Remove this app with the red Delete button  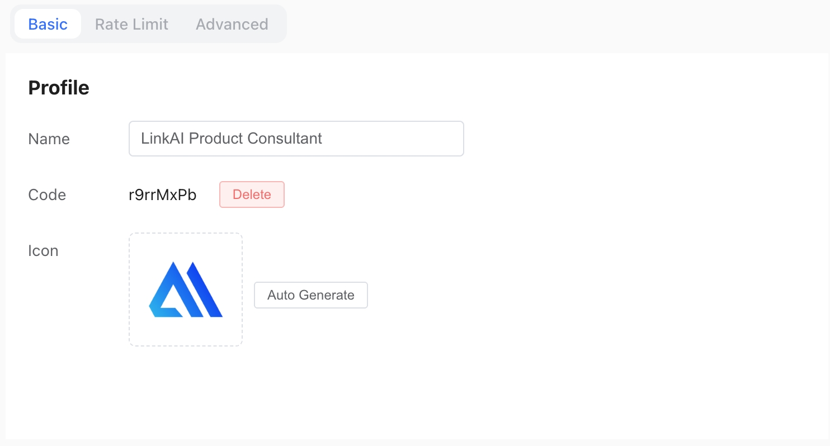(252, 194)
